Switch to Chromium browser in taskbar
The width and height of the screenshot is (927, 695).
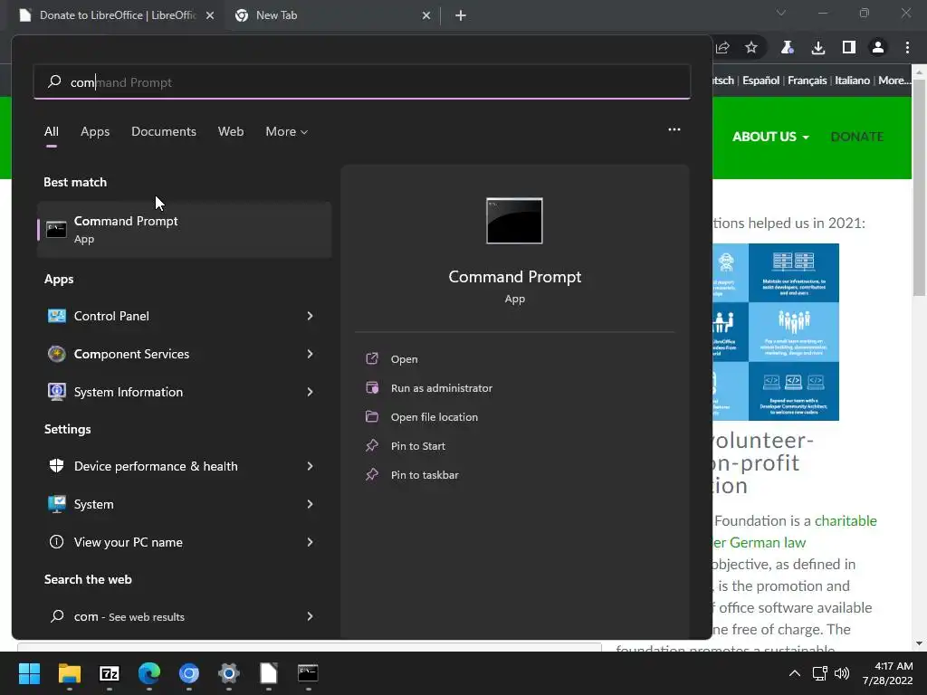(189, 673)
